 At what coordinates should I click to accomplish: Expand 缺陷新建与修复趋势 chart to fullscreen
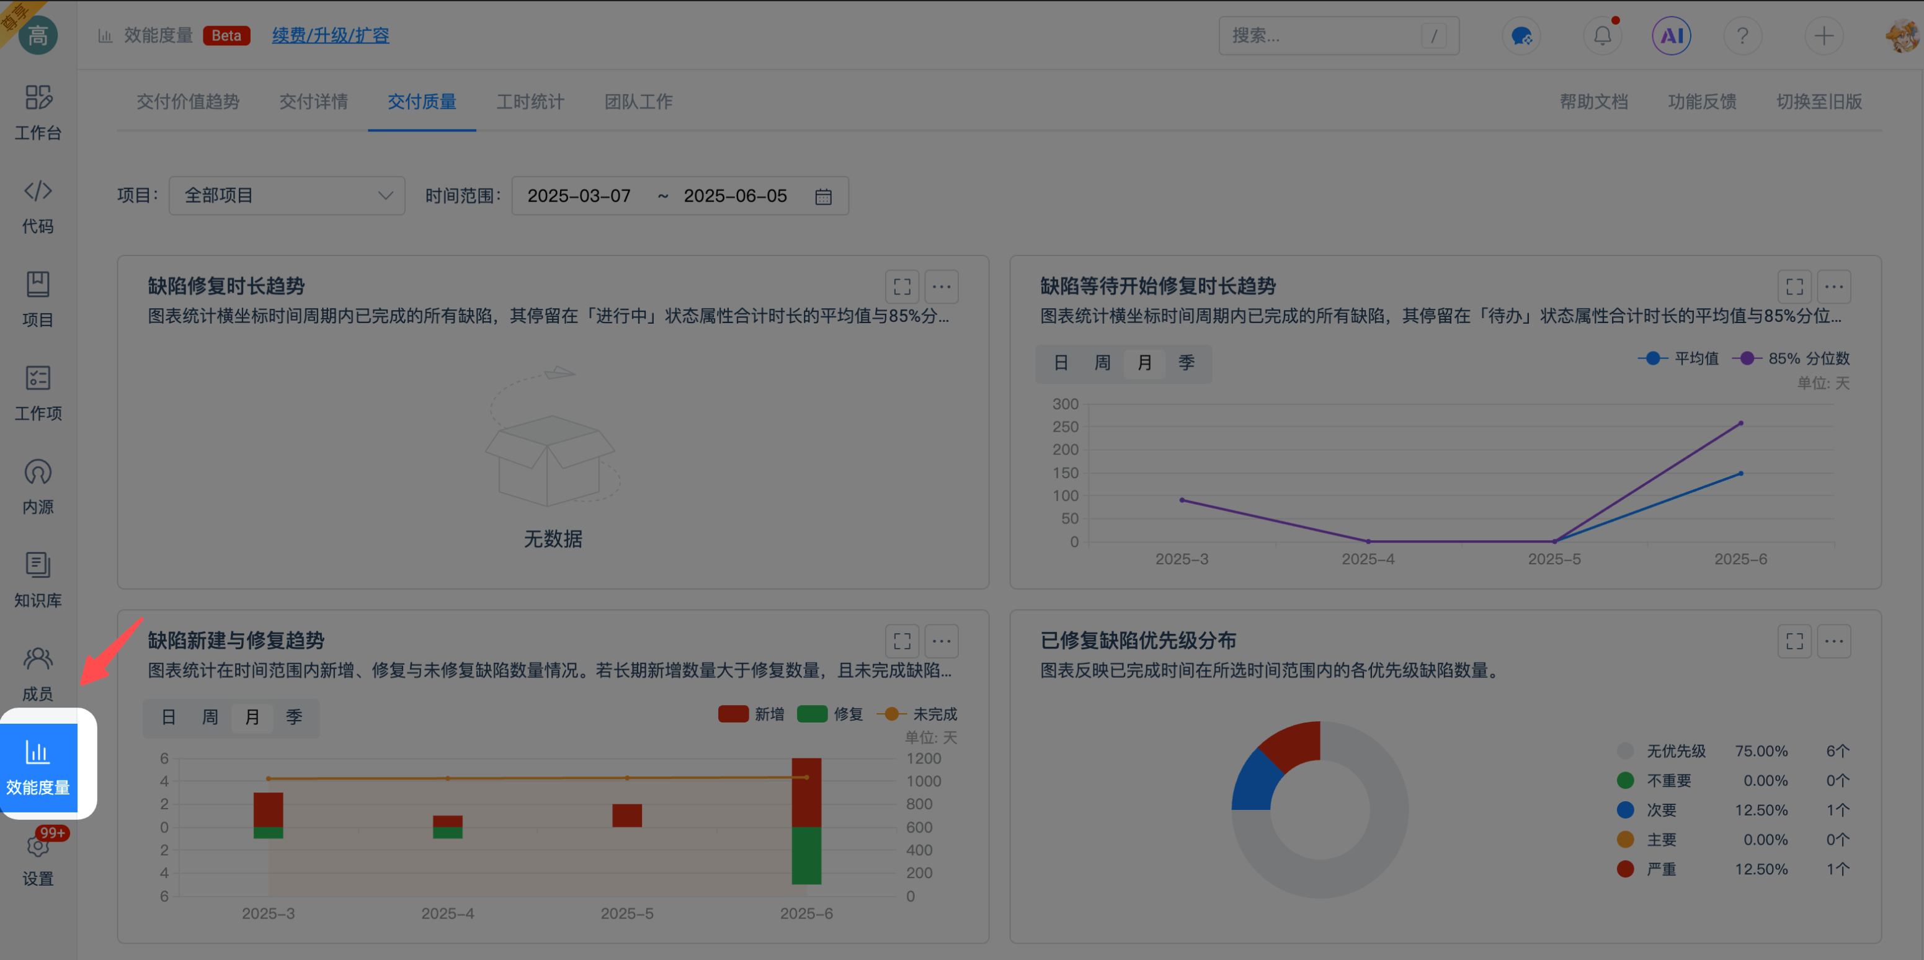click(x=902, y=641)
